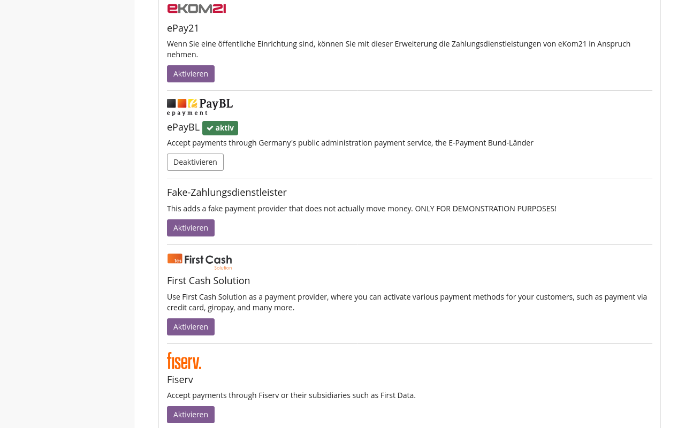Click the PayBL epayment logo
The width and height of the screenshot is (685, 428).
point(200,106)
